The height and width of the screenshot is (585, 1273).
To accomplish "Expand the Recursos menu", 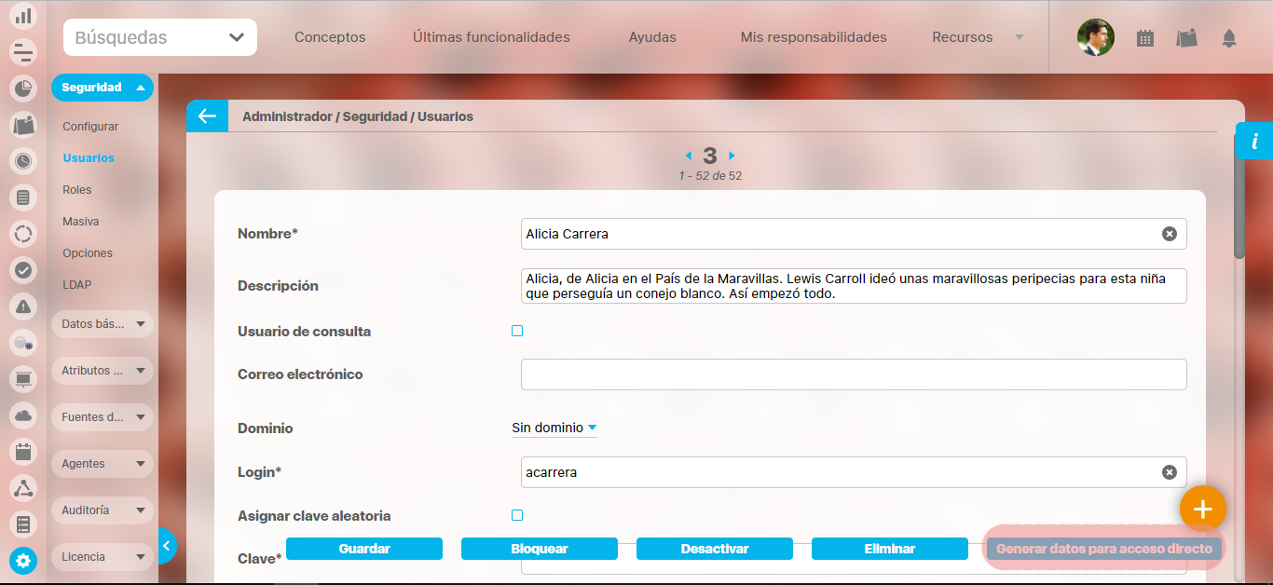I will [x=977, y=37].
